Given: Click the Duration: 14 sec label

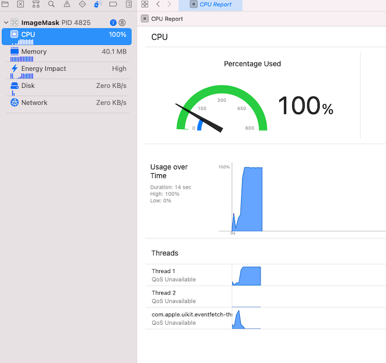Looking at the screenshot, I should [170, 187].
